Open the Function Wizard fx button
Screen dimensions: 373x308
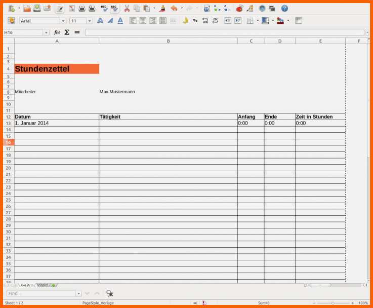[x=57, y=32]
